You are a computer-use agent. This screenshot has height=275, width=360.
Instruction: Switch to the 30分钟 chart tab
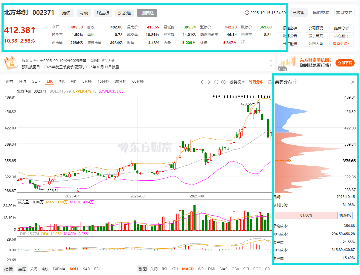coord(120,81)
